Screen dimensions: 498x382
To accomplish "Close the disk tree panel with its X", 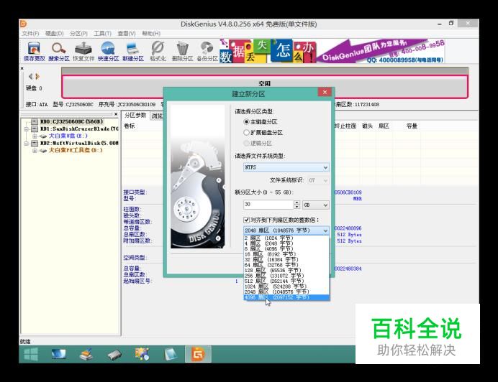I will coord(116,113).
